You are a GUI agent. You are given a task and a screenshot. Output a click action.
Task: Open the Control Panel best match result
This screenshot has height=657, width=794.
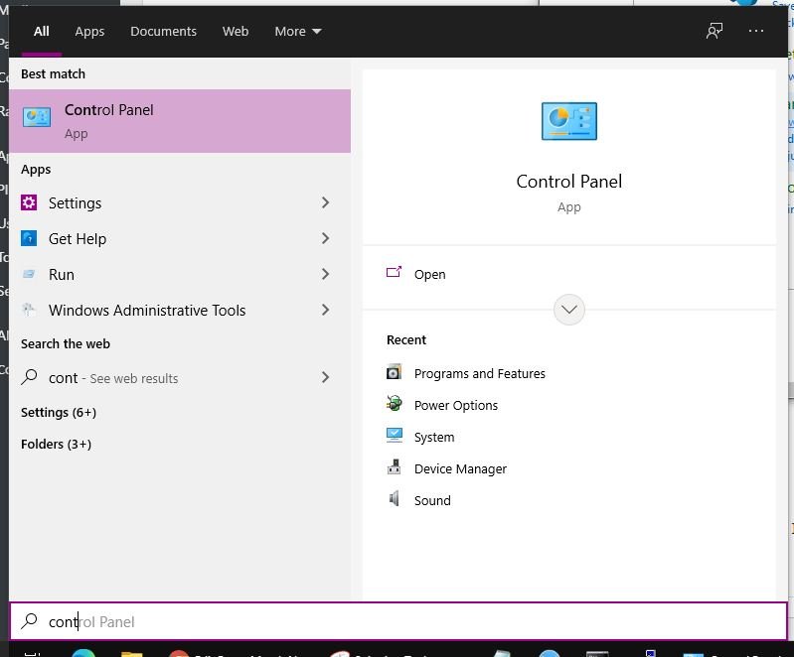click(x=180, y=121)
